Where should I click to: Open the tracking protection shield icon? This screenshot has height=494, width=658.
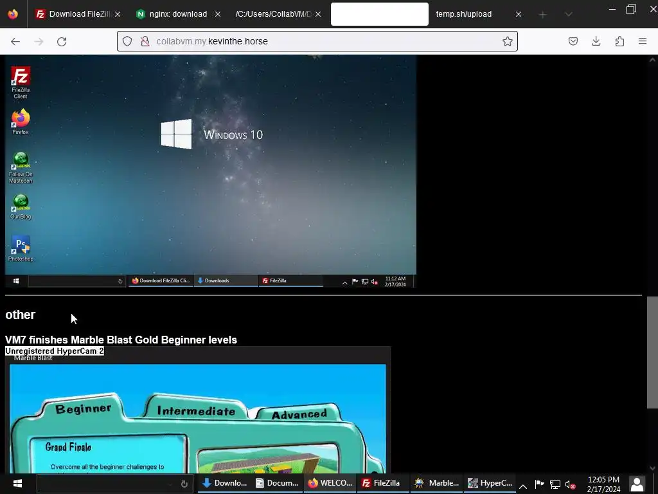point(127,41)
